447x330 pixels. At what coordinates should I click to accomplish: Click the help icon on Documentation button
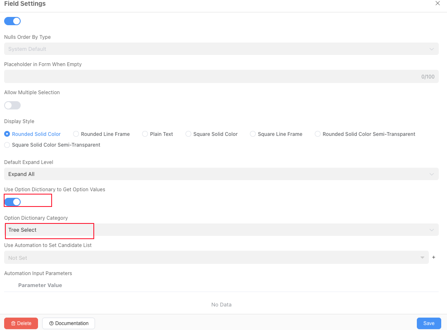pyautogui.click(x=51, y=323)
